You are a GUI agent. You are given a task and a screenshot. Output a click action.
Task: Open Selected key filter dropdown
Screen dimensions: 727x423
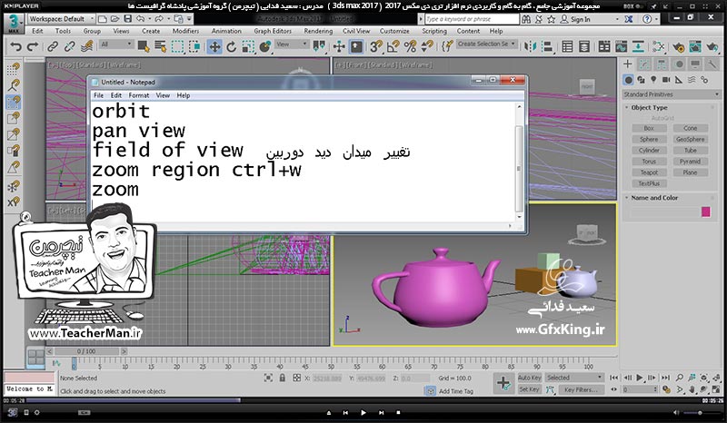point(574,378)
